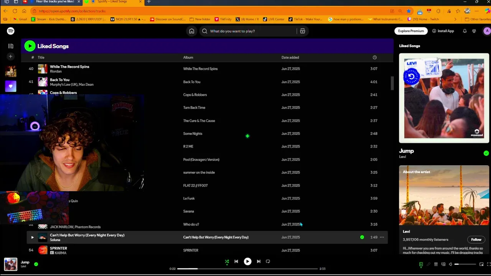Toggle the Now Playing view icon
491x276 pixels.
[x=421, y=264]
